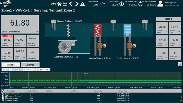The height and width of the screenshot is (103, 183).
Task: Select the zoom magnifier trend tool
Action: [14, 69]
